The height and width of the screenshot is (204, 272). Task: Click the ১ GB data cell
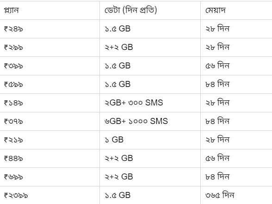click(x=150, y=140)
